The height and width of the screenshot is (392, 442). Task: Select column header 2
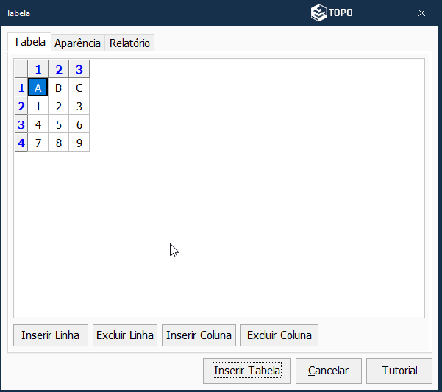coord(59,70)
